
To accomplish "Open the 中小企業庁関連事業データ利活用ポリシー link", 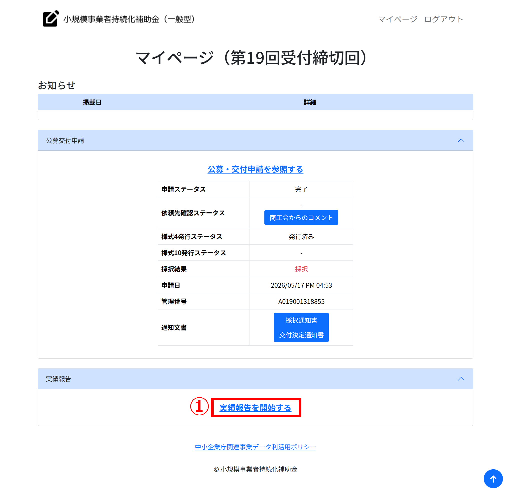I will coord(255,447).
